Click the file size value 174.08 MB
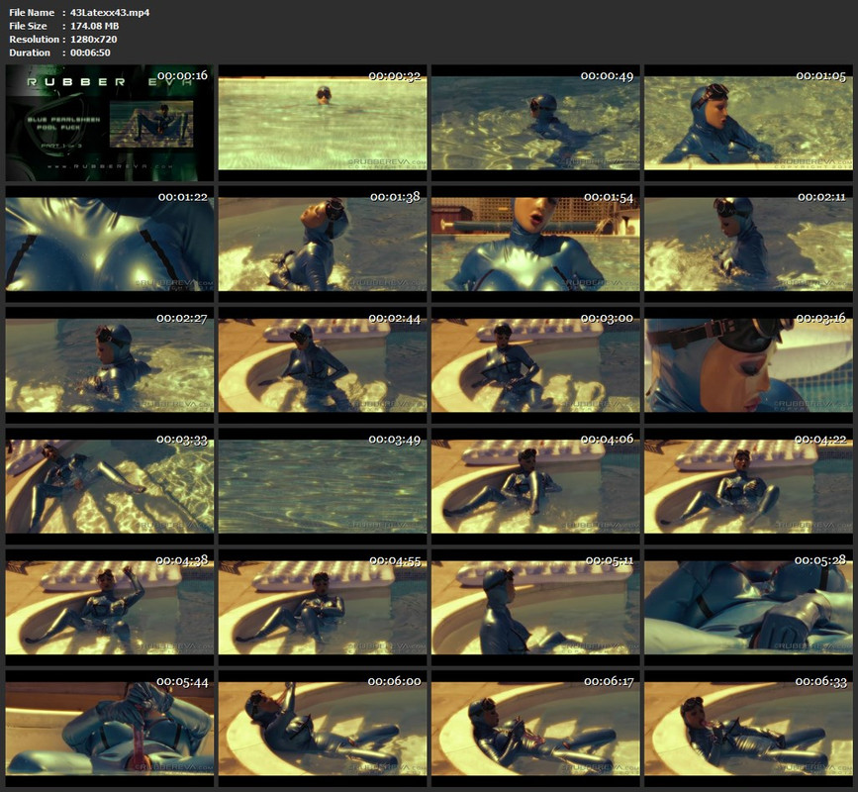Viewport: 858px width, 792px height. pos(95,26)
